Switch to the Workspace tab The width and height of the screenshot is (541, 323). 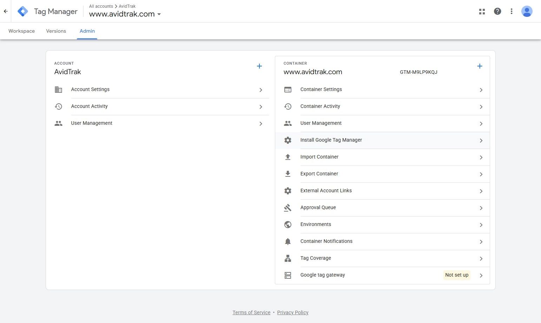click(x=21, y=31)
